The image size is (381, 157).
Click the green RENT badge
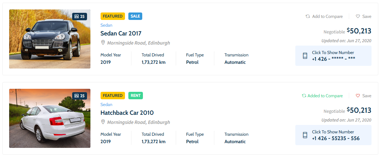pos(135,96)
